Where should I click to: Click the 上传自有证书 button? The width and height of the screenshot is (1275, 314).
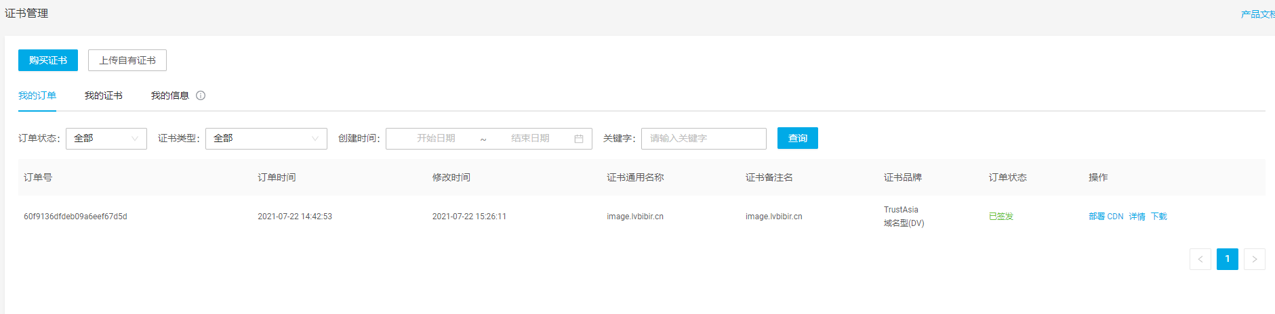(x=127, y=60)
